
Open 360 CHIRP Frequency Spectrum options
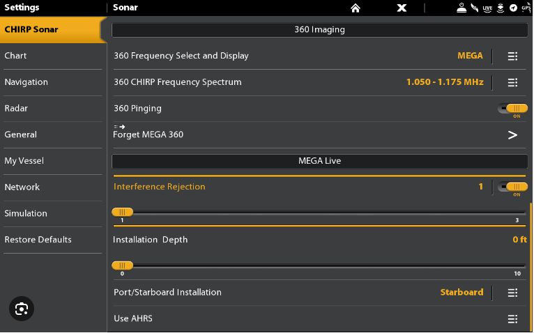[512, 82]
